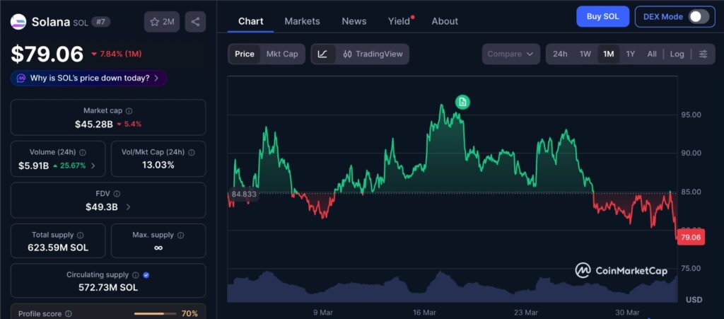
Task: Select the line chart type icon
Action: point(322,54)
